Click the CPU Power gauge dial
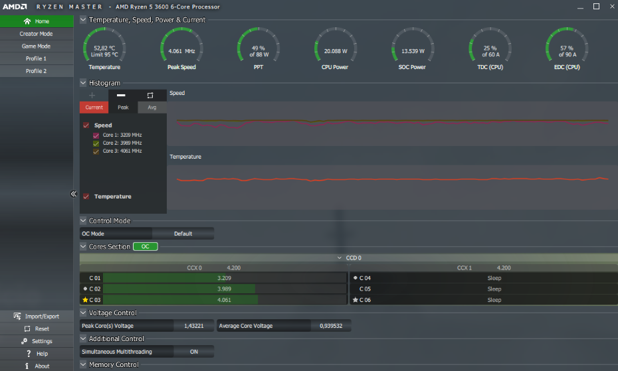Image resolution: width=618 pixels, height=371 pixels. pyautogui.click(x=336, y=45)
